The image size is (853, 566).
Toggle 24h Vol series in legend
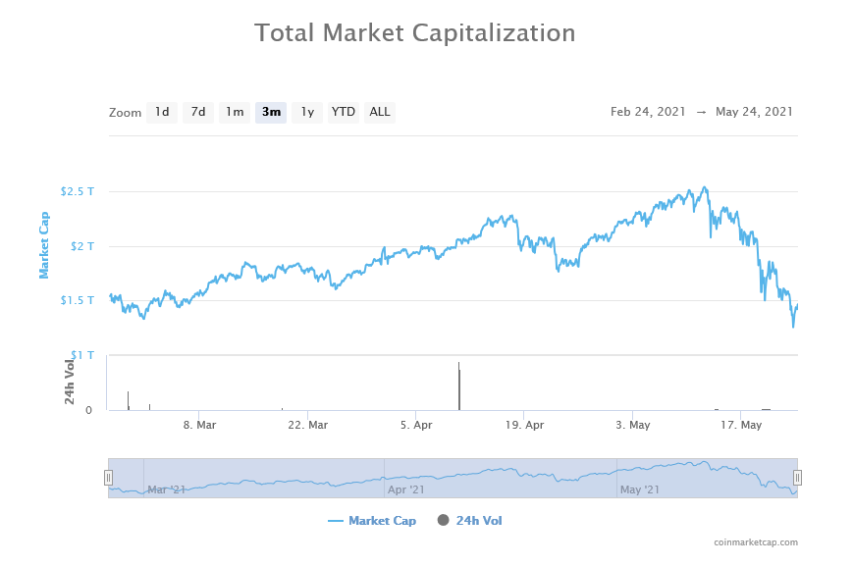[478, 521]
